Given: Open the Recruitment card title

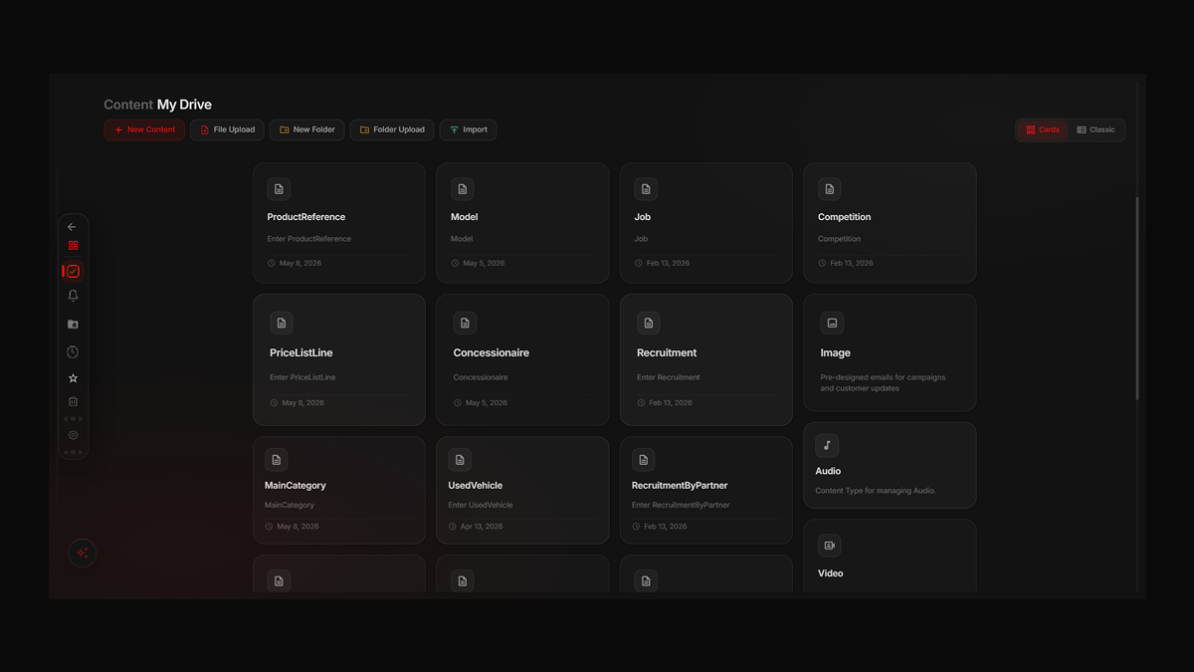Looking at the screenshot, I should (667, 352).
